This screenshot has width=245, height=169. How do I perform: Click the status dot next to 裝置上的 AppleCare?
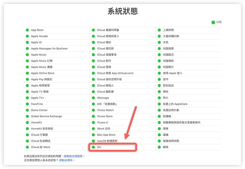point(159,104)
